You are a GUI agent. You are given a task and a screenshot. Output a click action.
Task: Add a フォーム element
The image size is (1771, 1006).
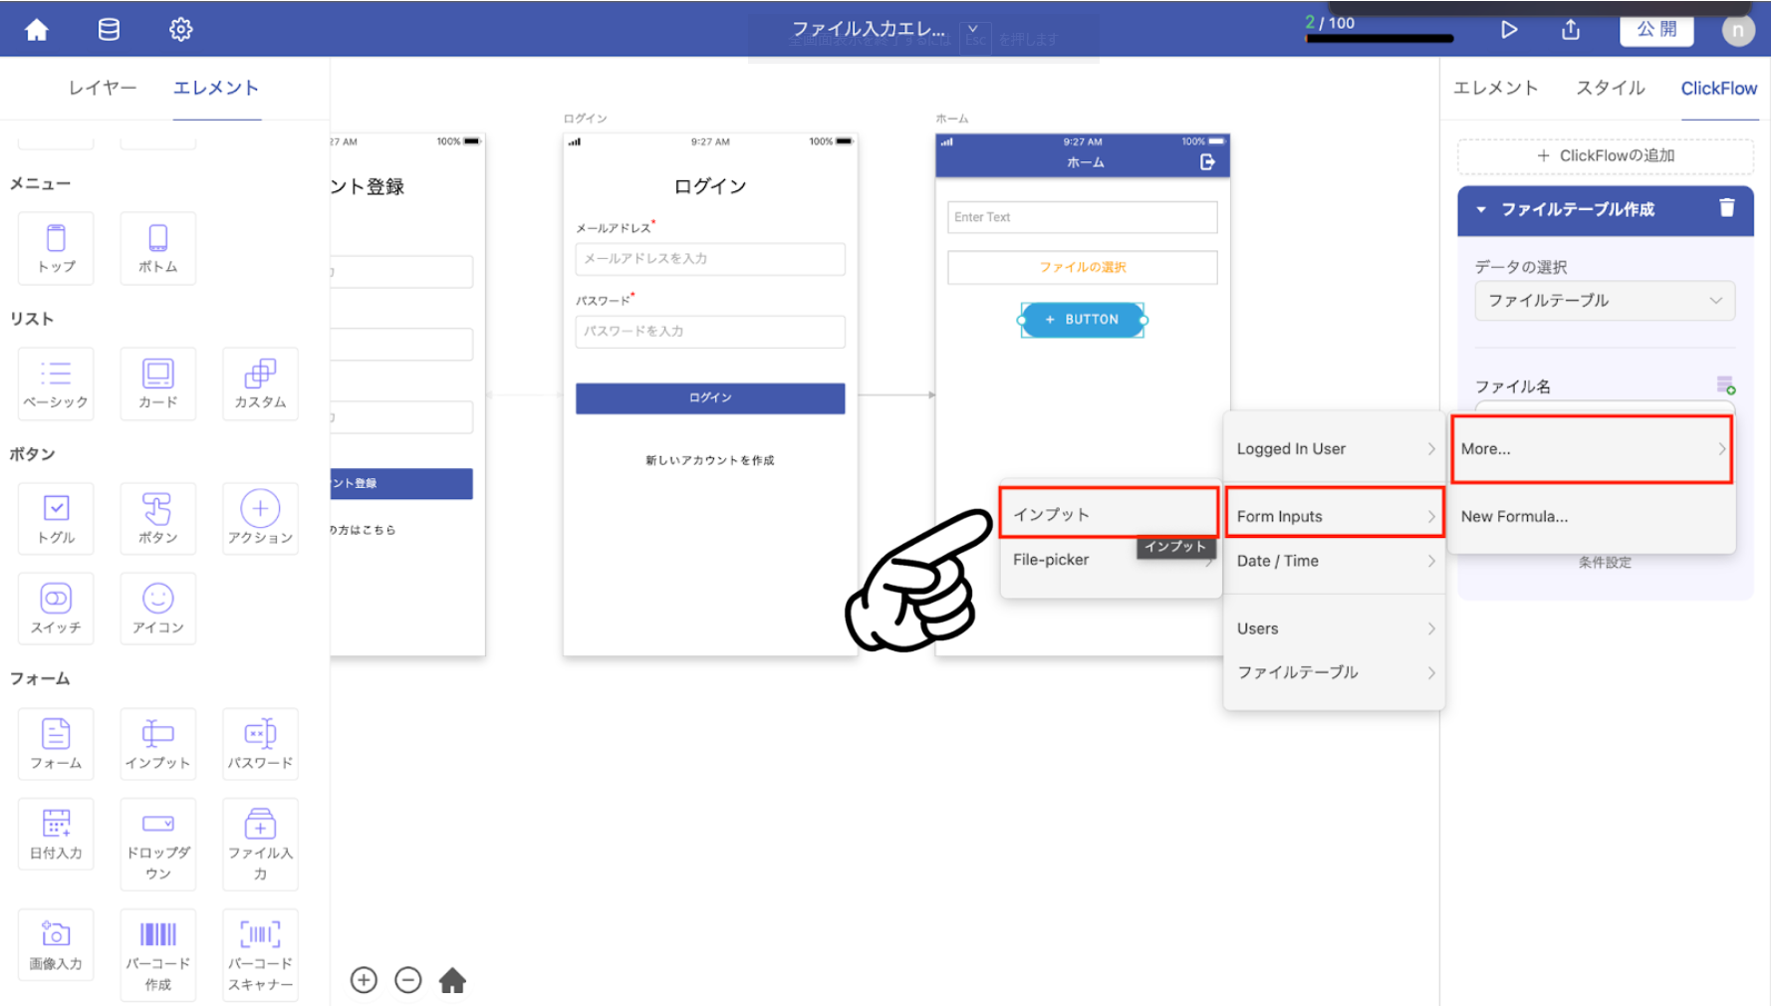(x=56, y=744)
